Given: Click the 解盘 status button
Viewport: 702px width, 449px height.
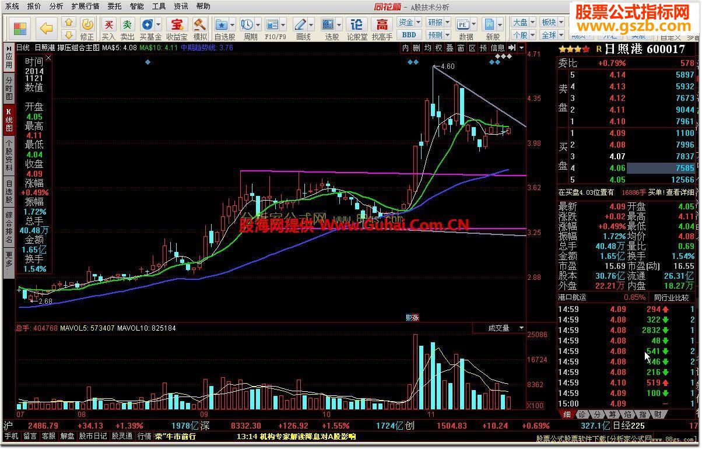Looking at the screenshot, I should (x=68, y=436).
